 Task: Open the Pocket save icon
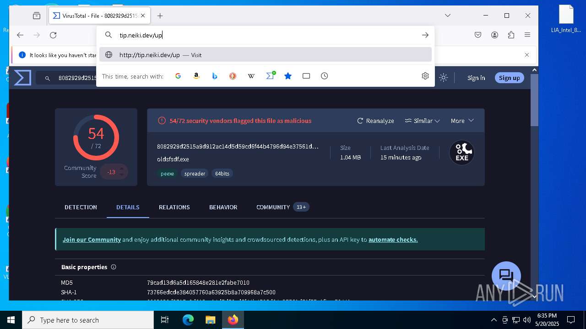pyautogui.click(x=478, y=35)
